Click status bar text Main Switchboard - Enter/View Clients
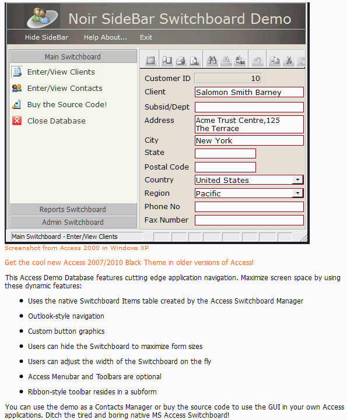Image resolution: width=347 pixels, height=420 pixels. tap(65, 237)
